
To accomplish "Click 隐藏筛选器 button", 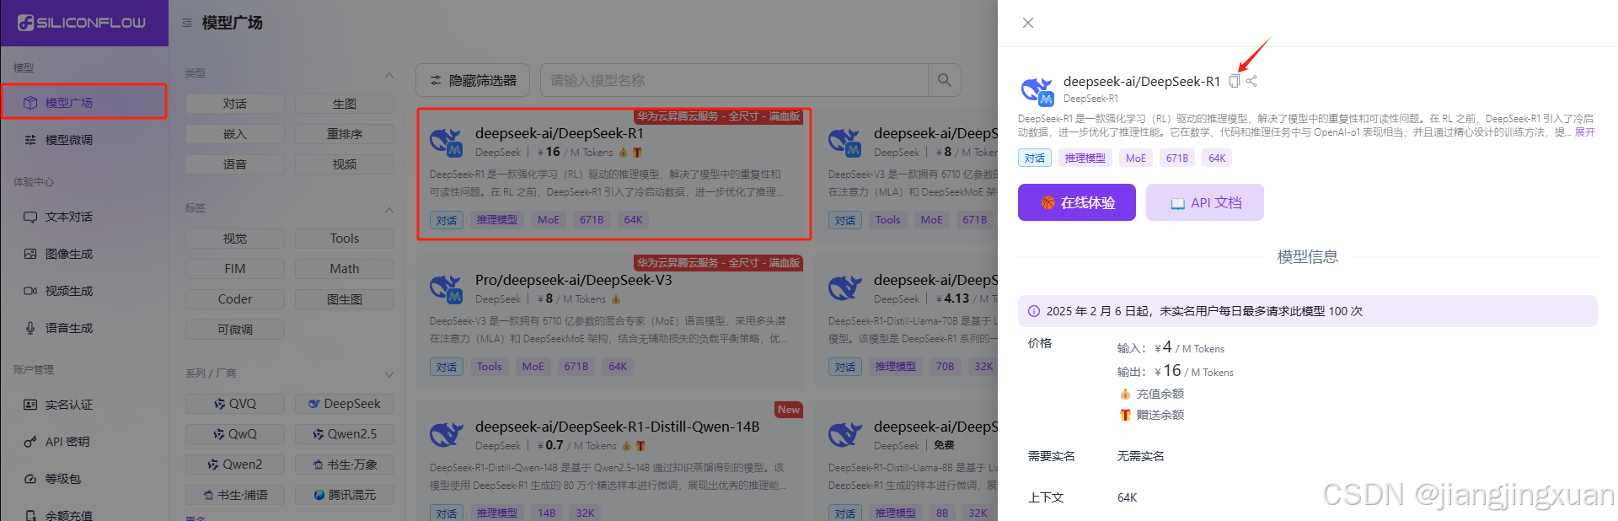I will click(x=473, y=80).
